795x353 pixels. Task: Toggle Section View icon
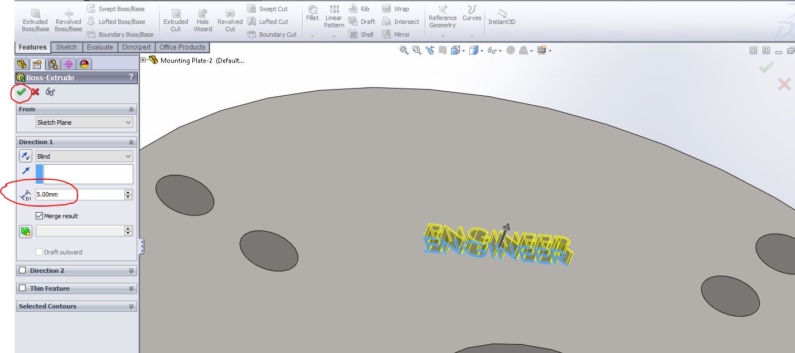pyautogui.click(x=443, y=51)
